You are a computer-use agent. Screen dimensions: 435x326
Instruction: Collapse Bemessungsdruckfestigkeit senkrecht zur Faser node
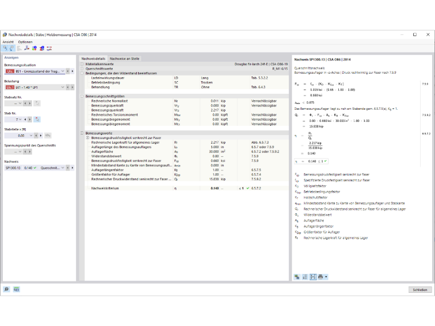[88, 138]
